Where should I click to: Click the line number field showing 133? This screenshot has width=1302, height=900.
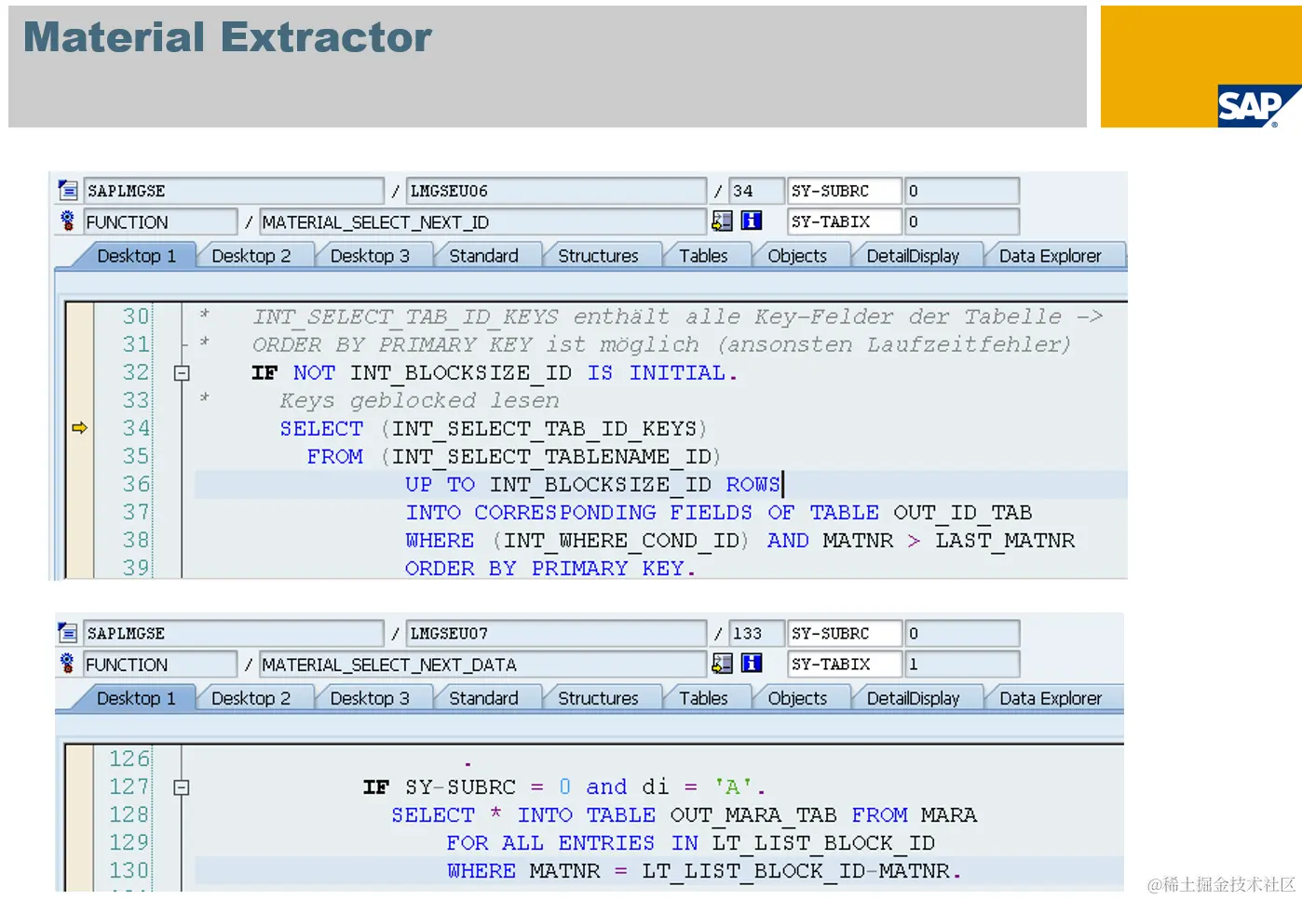[x=755, y=633]
